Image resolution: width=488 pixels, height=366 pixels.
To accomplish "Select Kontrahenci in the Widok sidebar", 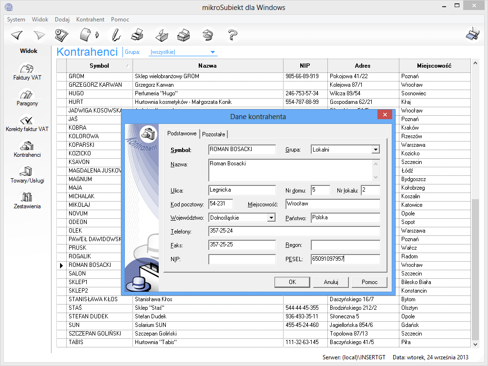I will coord(27,149).
